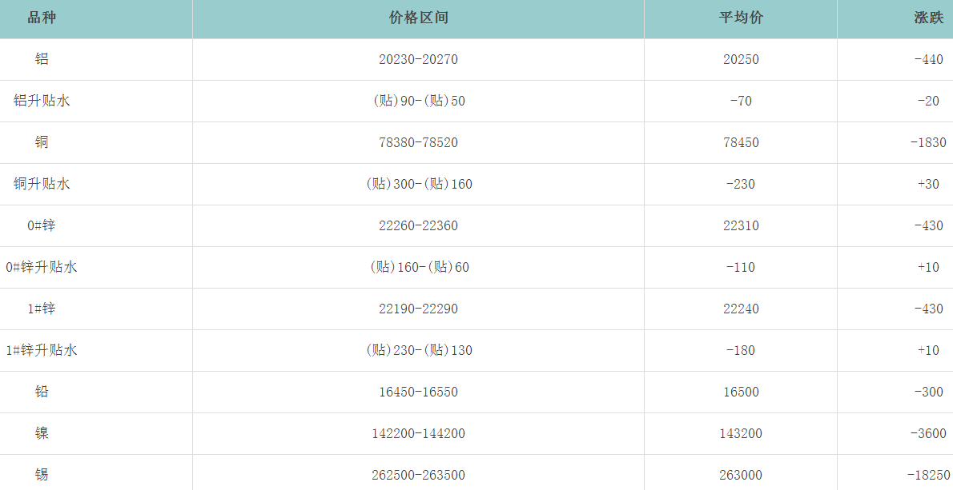Select the 铝升贴水 row label
The height and width of the screenshot is (490, 953).
42,101
